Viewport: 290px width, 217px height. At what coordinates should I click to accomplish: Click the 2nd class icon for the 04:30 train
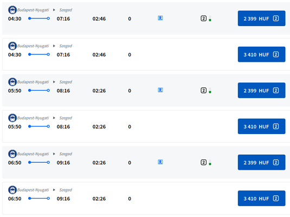pos(204,18)
